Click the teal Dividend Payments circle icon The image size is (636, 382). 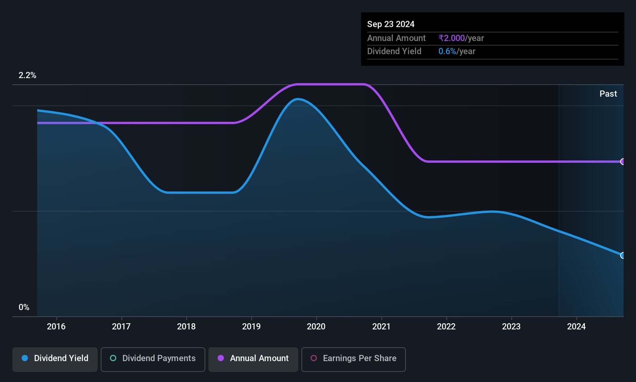click(x=113, y=358)
